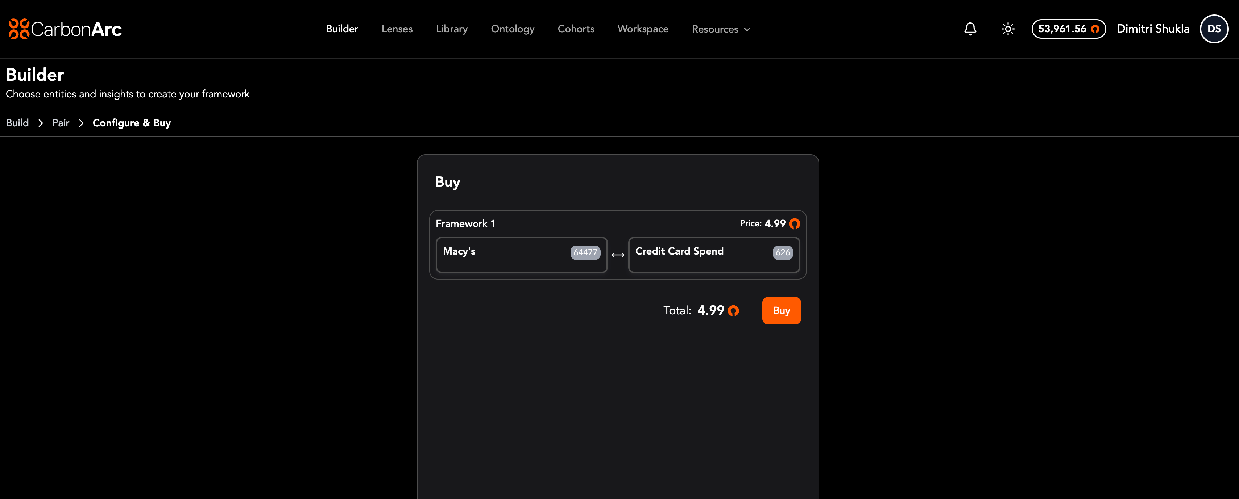Go back to the Build breadcrumb step
This screenshot has height=499, width=1239.
(17, 123)
